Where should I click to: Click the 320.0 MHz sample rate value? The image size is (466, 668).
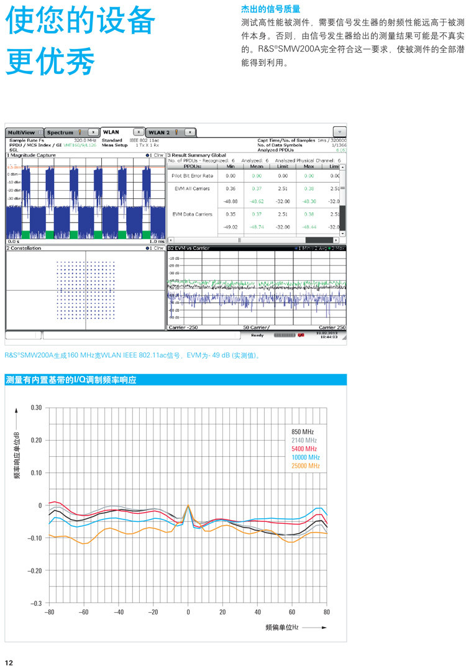85,140
